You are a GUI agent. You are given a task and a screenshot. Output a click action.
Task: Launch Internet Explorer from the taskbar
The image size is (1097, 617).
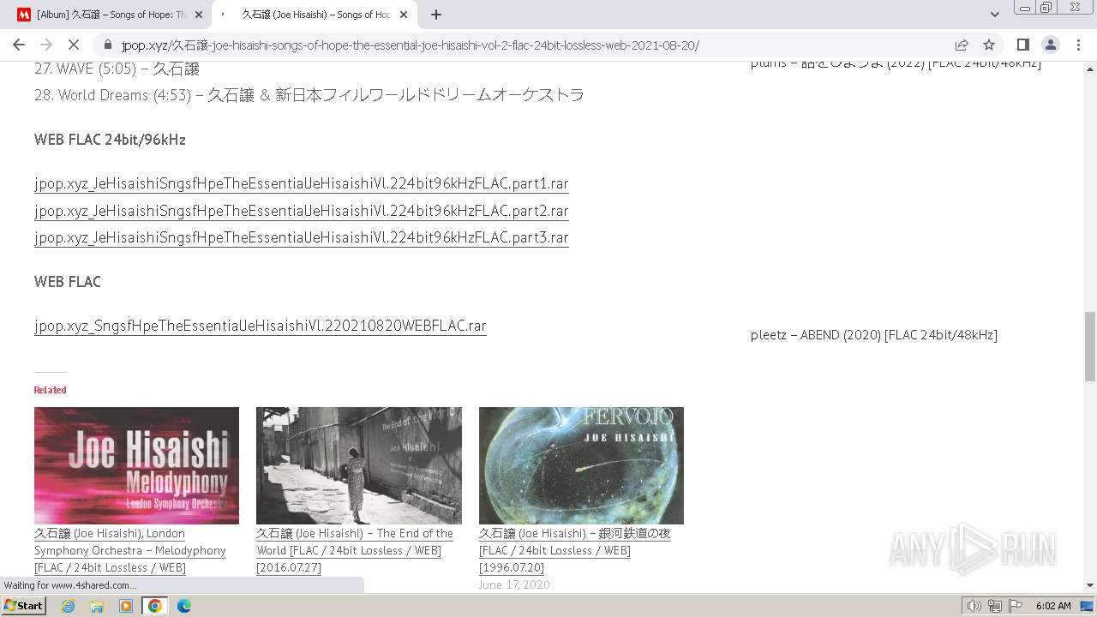coord(69,606)
